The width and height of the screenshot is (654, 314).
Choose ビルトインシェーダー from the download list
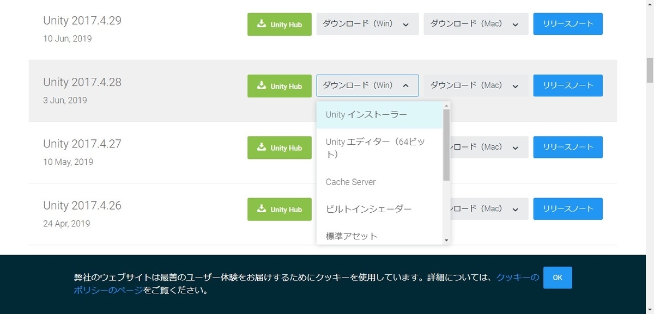click(379, 209)
